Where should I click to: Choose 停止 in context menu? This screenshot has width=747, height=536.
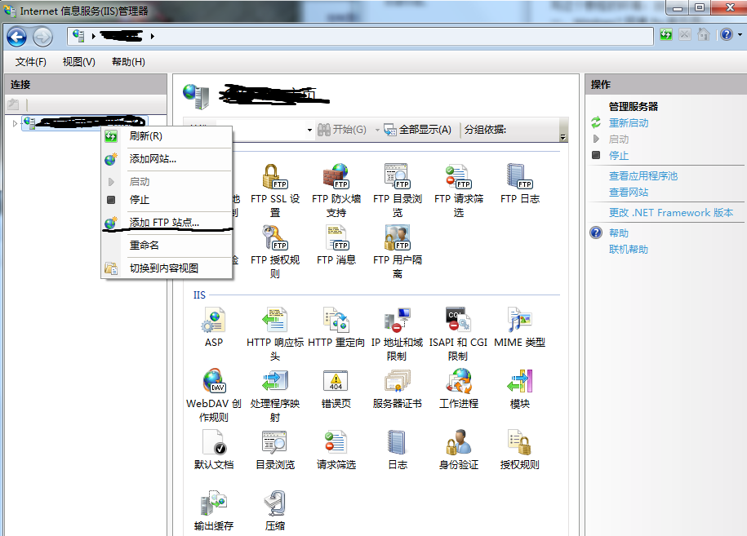(x=167, y=200)
